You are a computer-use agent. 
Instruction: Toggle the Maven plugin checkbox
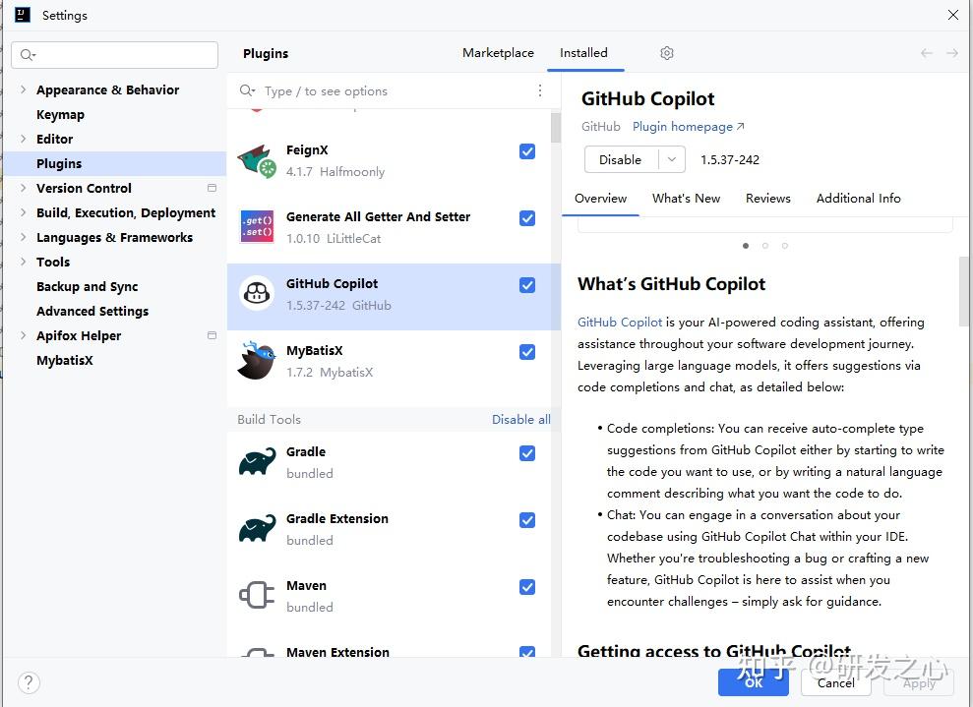pyautogui.click(x=527, y=587)
